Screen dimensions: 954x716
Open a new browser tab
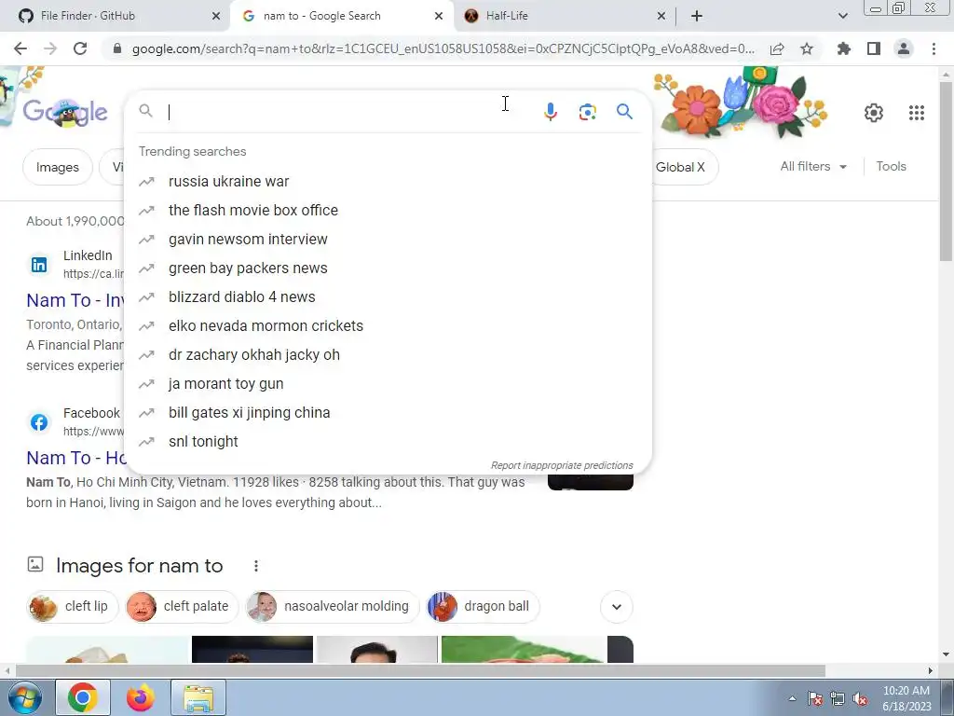pyautogui.click(x=697, y=16)
